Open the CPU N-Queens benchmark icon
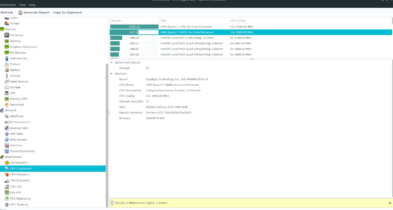Viewport: 393px width, 210px height. (x=7, y=180)
